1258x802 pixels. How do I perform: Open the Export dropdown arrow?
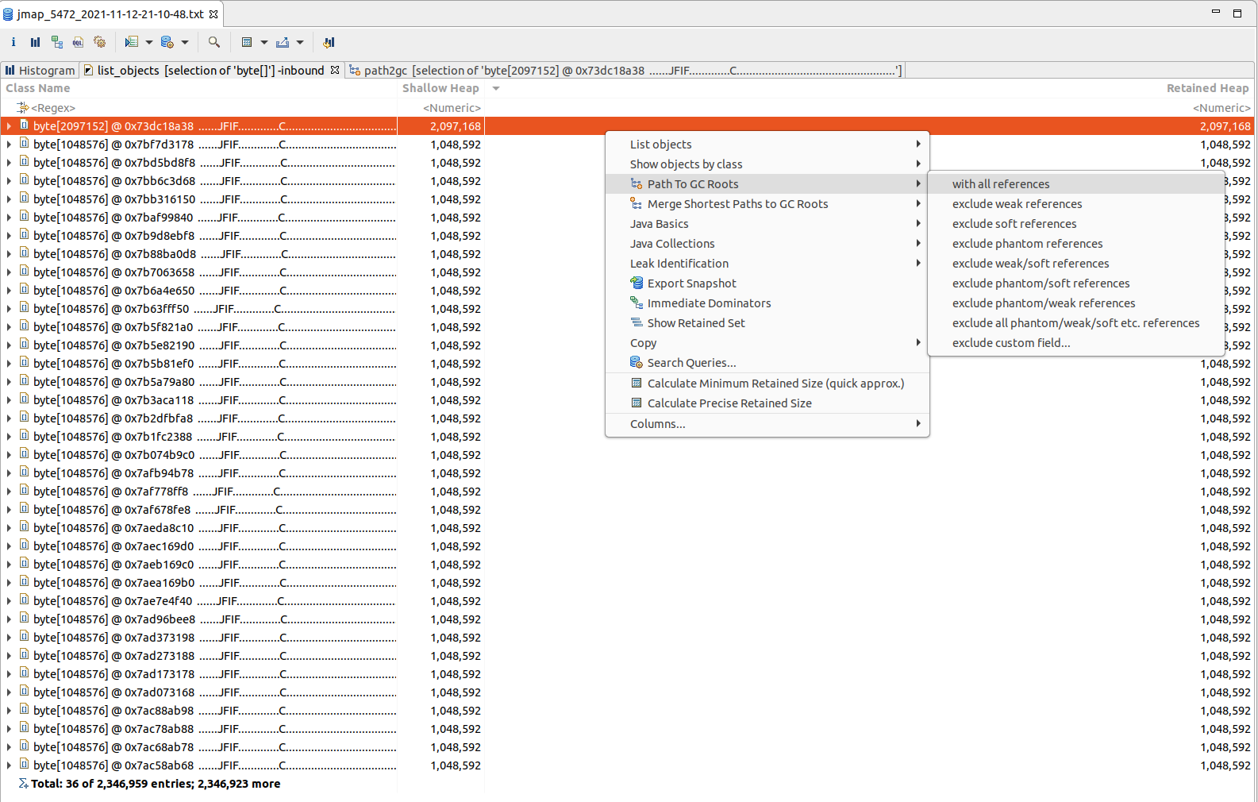pos(300,42)
